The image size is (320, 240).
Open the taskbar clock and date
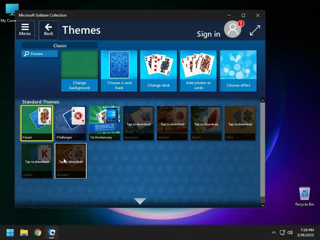pyautogui.click(x=306, y=232)
